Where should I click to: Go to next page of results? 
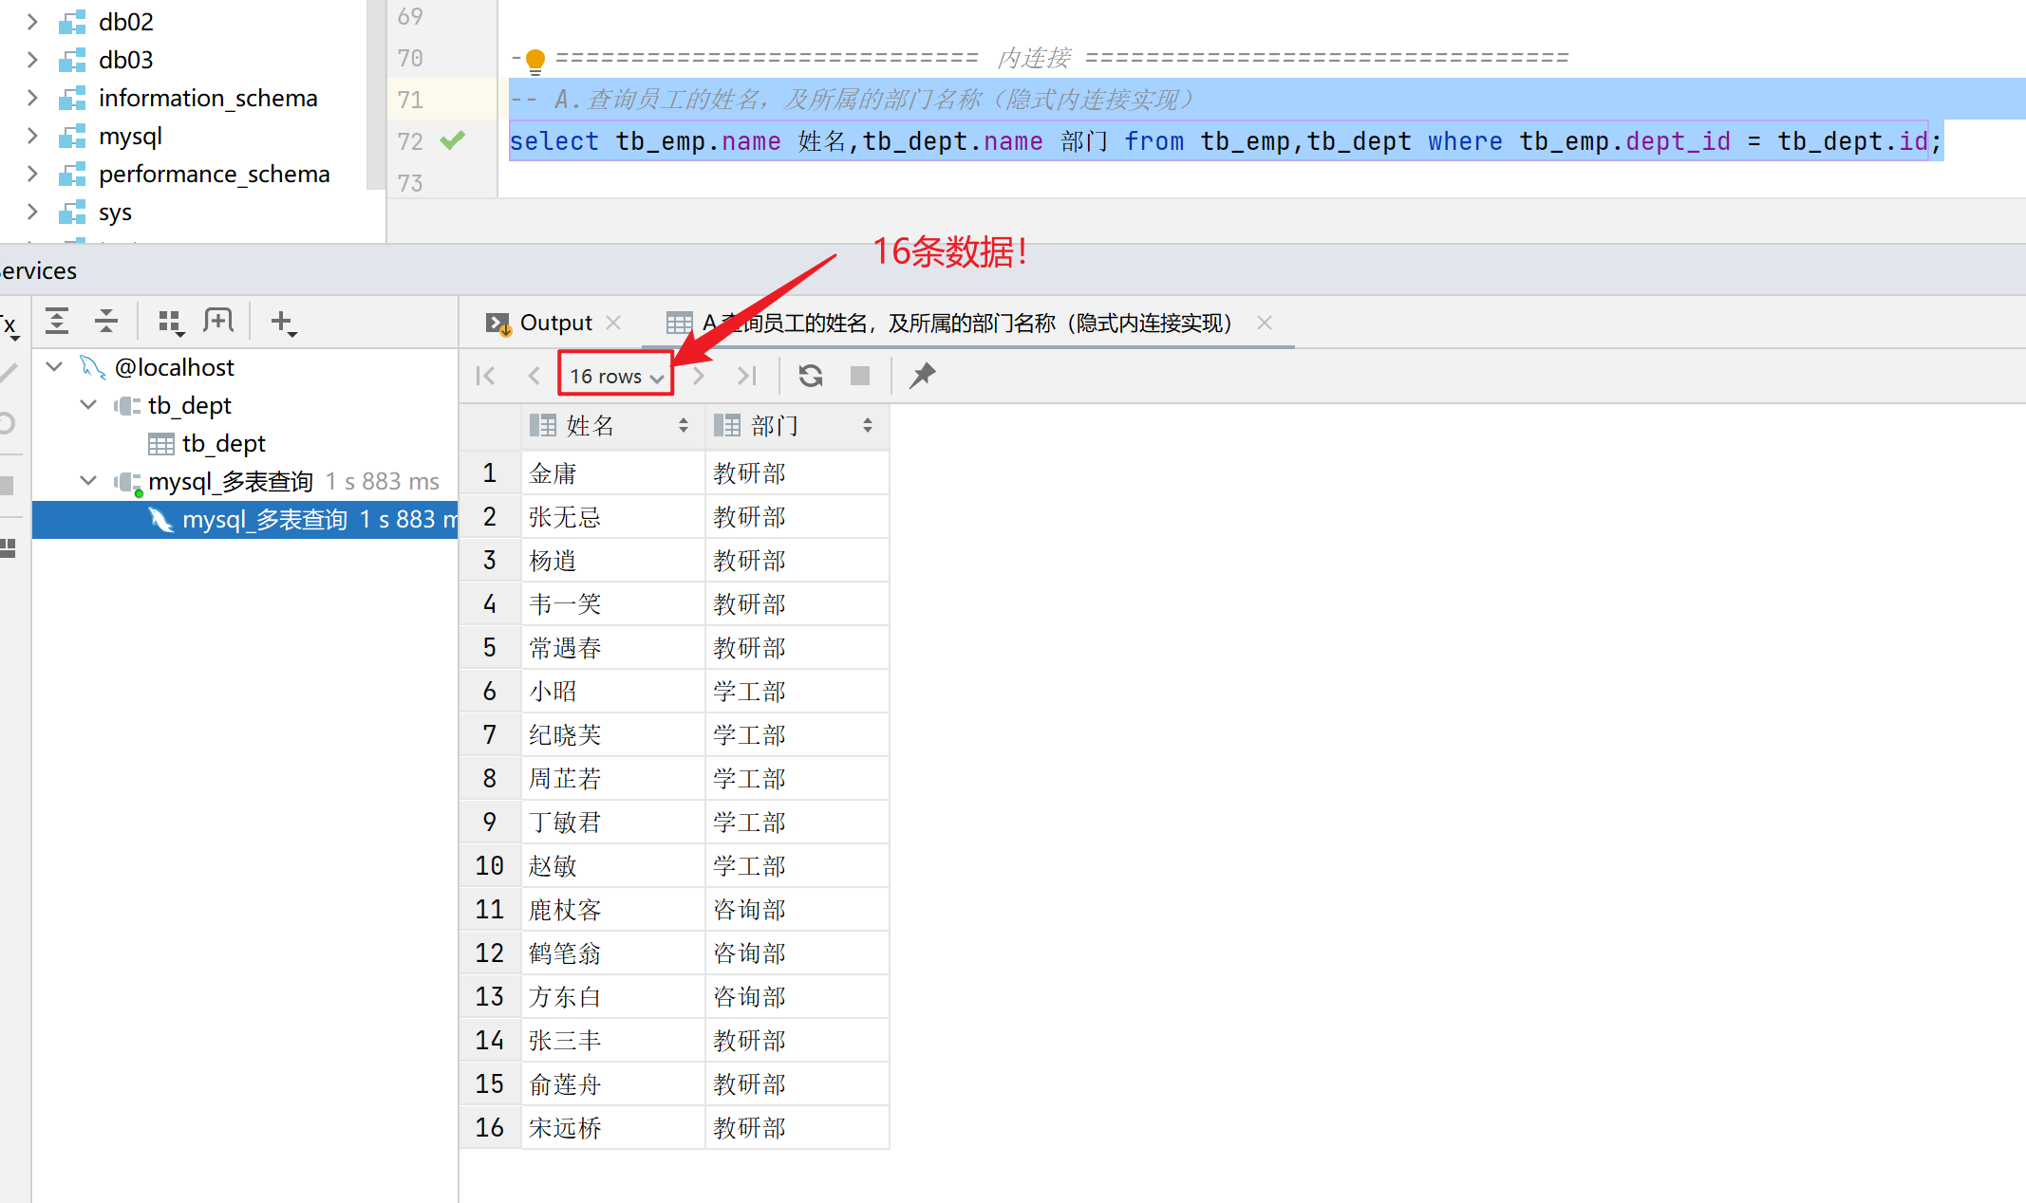700,376
